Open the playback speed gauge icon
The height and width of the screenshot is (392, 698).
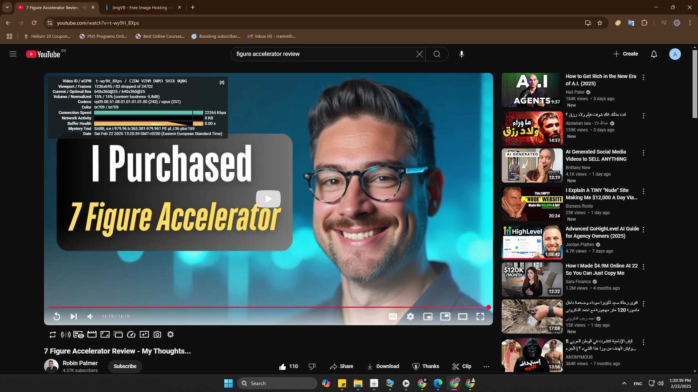tap(131, 335)
